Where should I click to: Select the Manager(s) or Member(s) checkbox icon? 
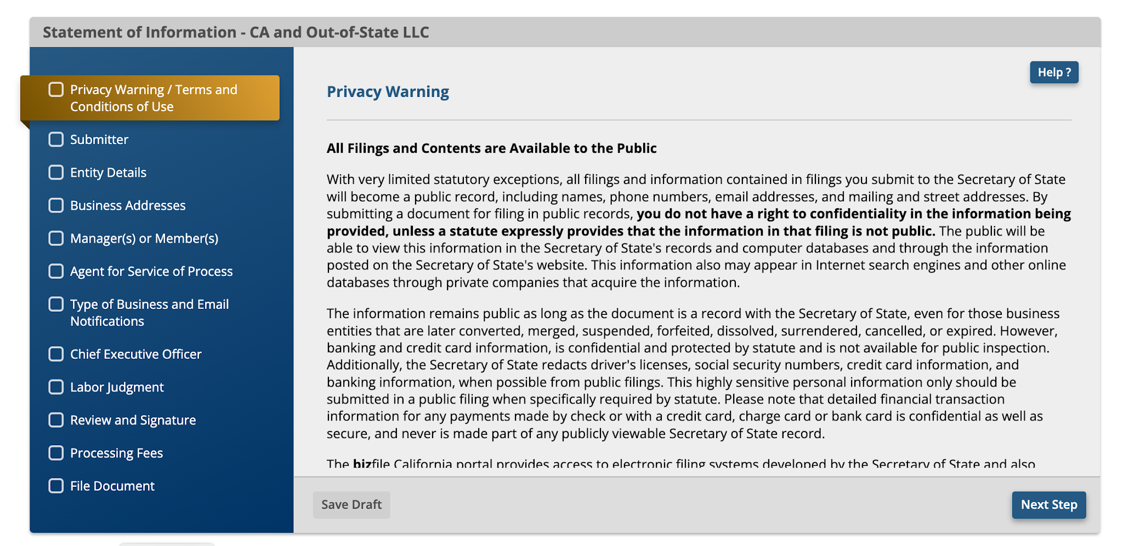click(x=56, y=238)
